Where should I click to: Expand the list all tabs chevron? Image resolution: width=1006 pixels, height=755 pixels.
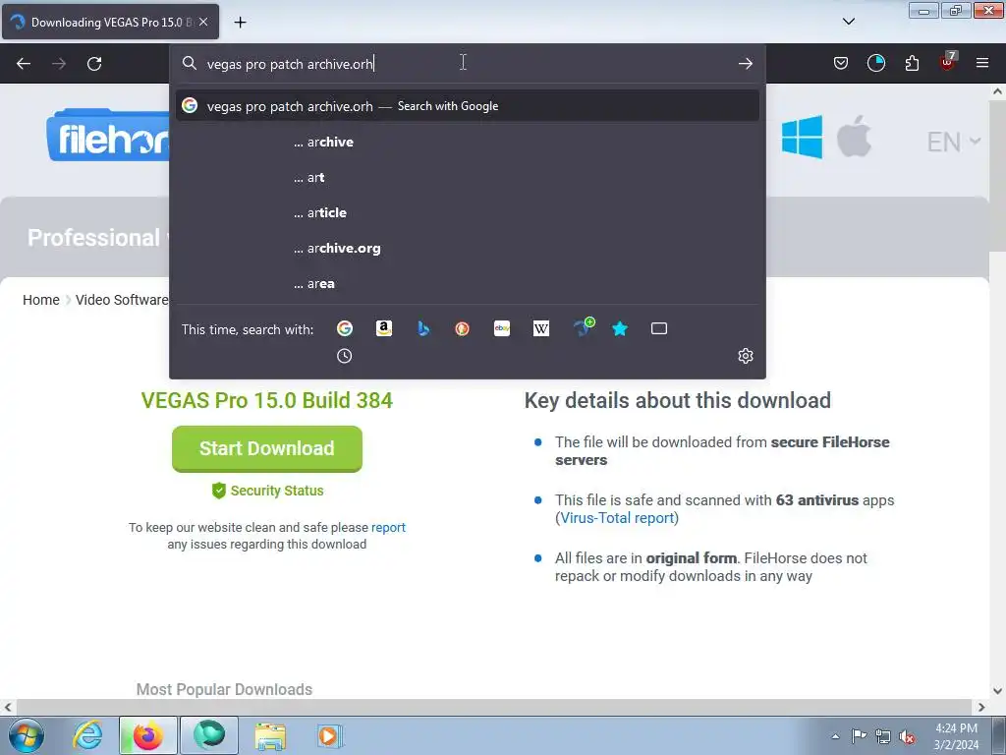848,22
